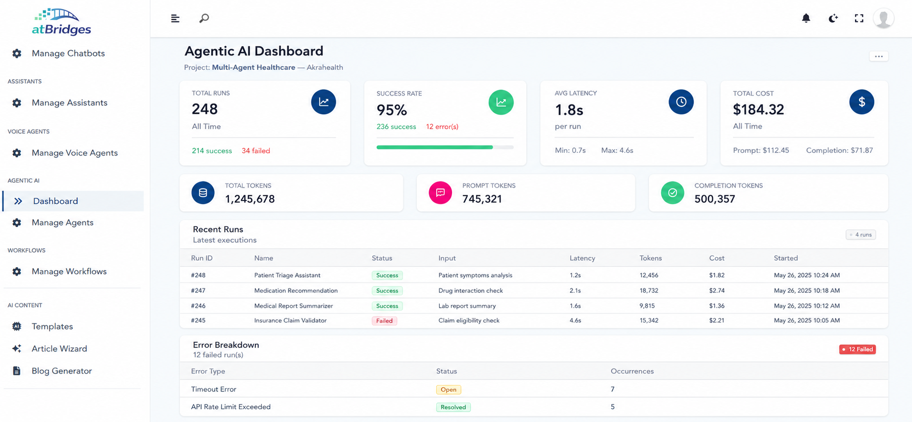Click the 4 runs badge
Viewport: 912px width, 422px height.
pos(861,234)
